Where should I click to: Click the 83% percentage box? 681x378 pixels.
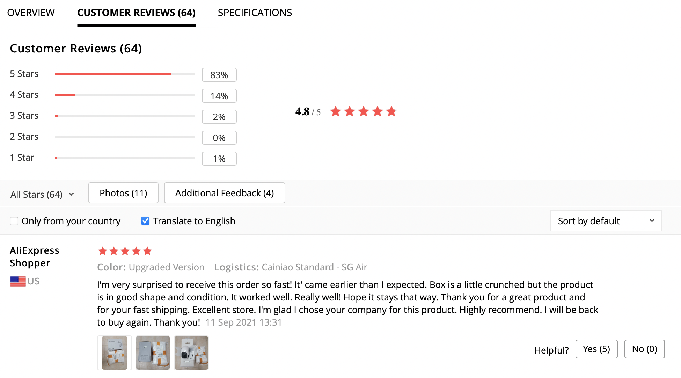pyautogui.click(x=219, y=75)
